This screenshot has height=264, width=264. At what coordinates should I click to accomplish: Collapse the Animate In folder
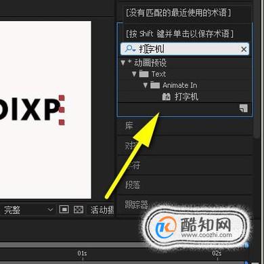146,85
